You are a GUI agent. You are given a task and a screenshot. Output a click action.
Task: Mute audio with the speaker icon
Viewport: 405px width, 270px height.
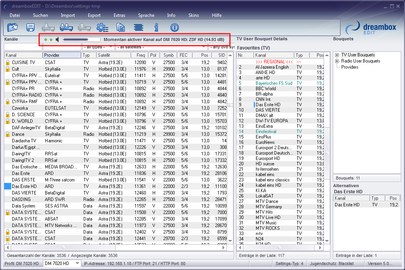click(x=57, y=40)
